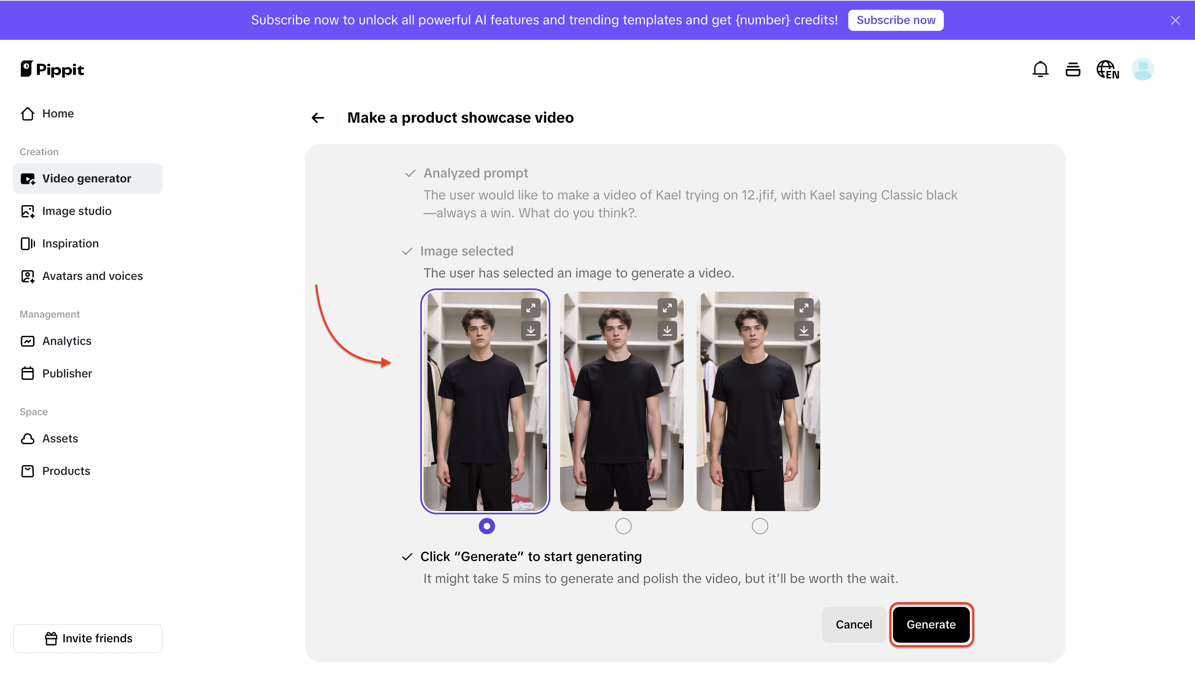Go to Analytics page
Image resolution: width=1195 pixels, height=676 pixels.
[66, 341]
